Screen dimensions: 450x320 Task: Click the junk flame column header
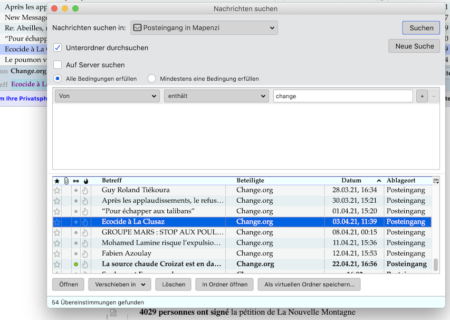pyautogui.click(x=86, y=181)
